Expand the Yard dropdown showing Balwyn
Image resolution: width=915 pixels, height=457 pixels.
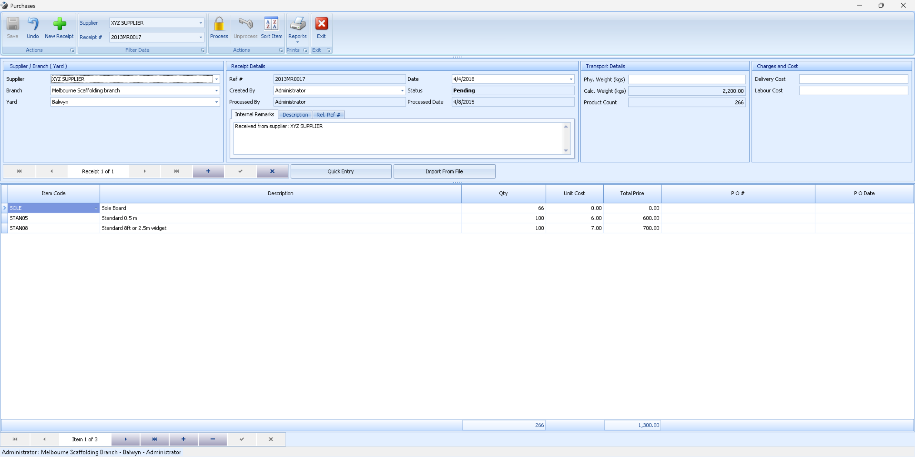217,102
